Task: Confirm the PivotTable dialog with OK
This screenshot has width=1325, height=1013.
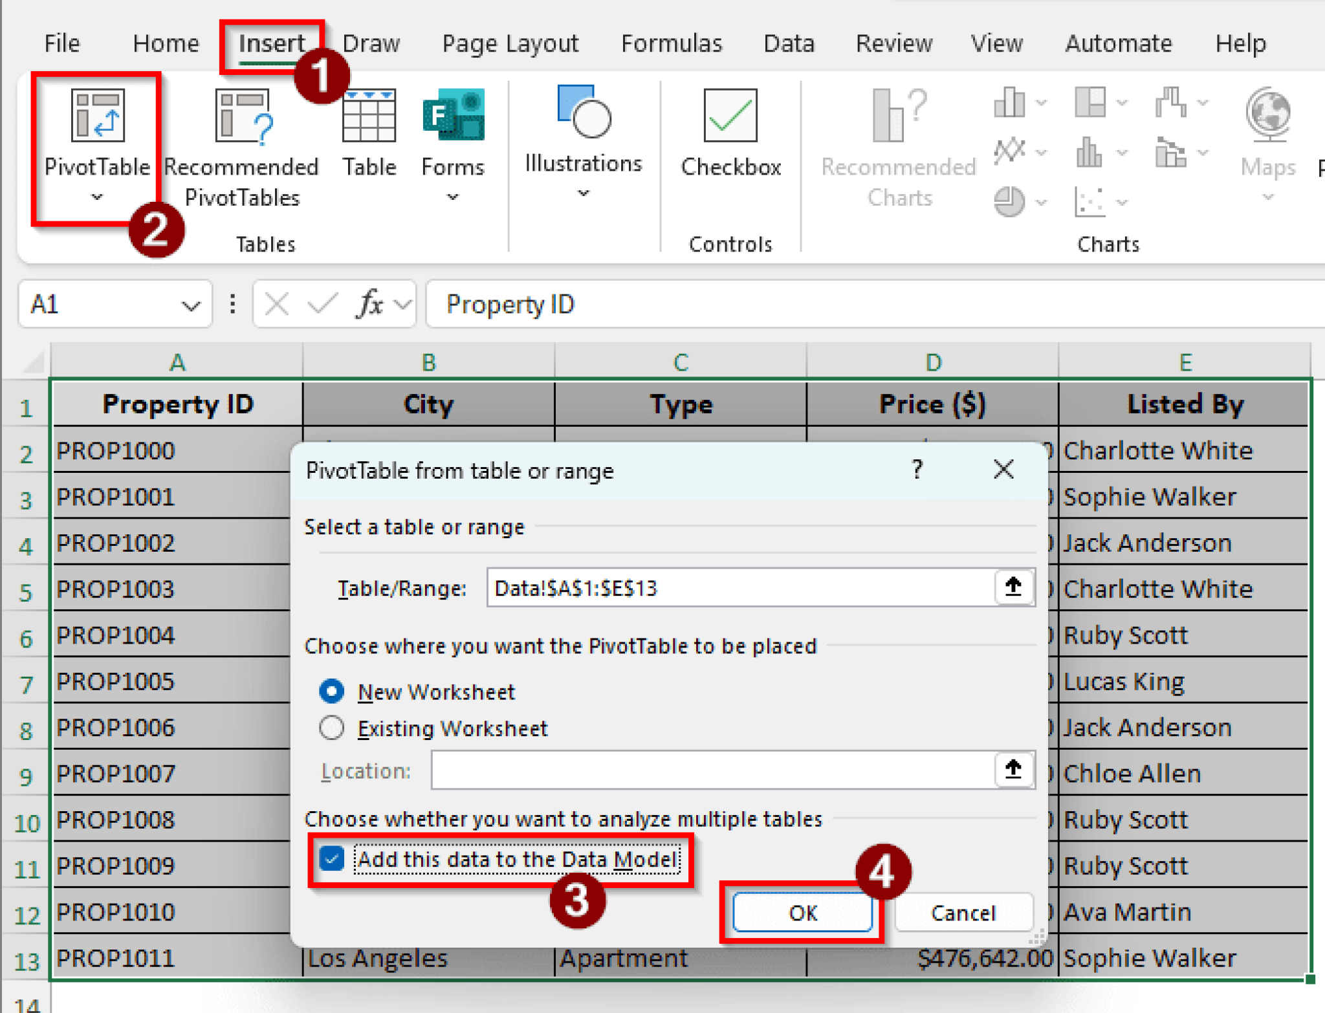Action: (x=802, y=913)
